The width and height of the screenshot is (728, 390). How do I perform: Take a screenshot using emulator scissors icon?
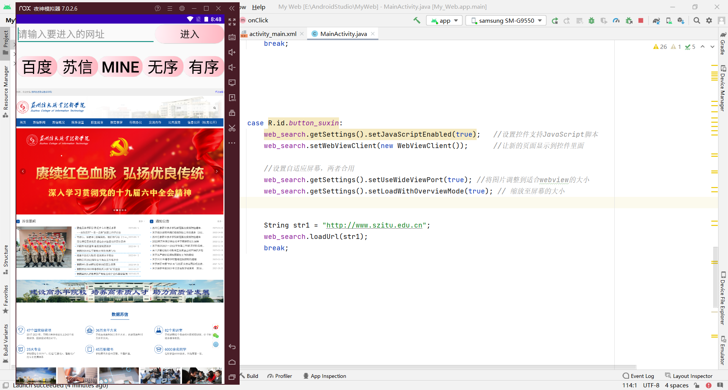[x=232, y=128]
